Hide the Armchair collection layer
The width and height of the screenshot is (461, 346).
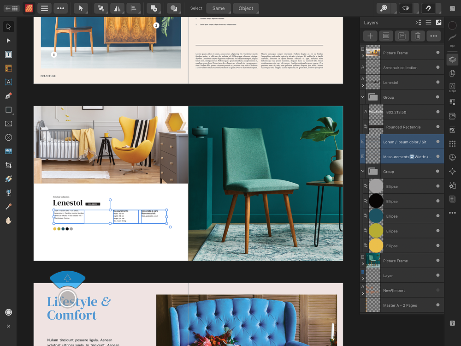pyautogui.click(x=438, y=67)
